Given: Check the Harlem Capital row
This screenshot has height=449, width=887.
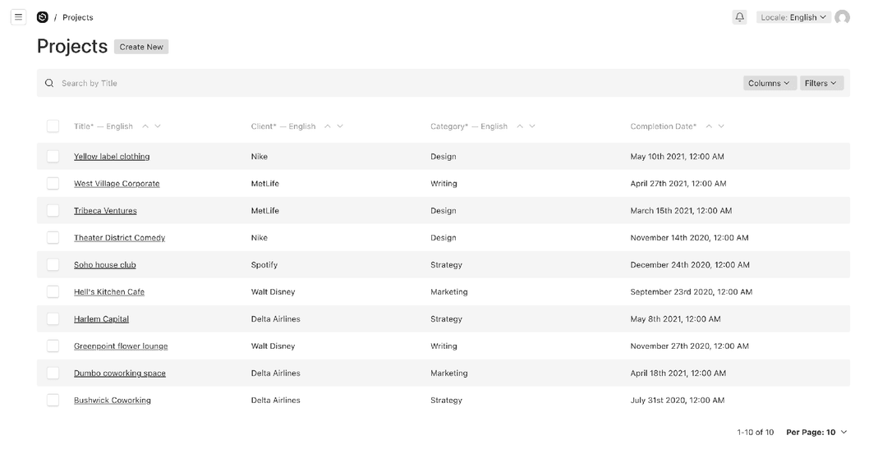Looking at the screenshot, I should 53,319.
